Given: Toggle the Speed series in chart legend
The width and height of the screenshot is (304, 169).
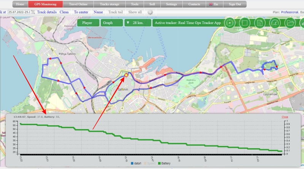Looking at the screenshot, I should pos(150,163).
